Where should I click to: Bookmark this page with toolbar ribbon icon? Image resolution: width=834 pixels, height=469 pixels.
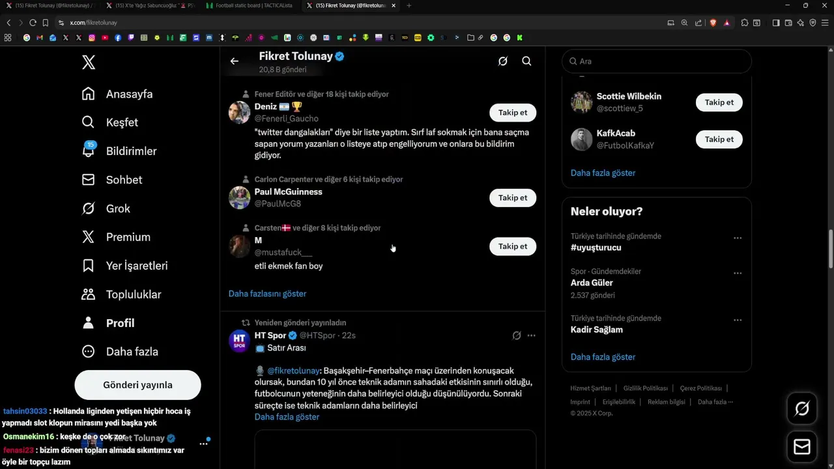[46, 23]
